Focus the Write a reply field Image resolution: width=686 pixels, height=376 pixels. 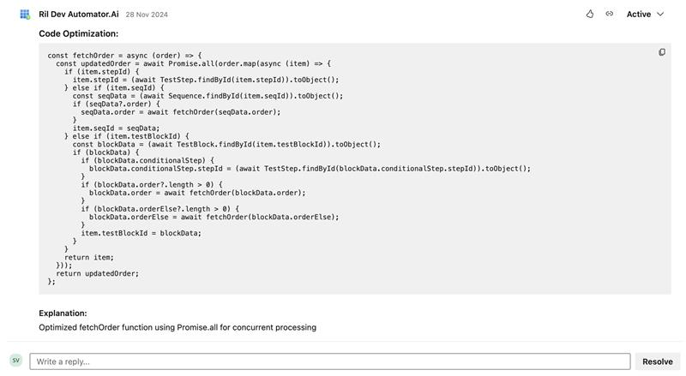330,361
